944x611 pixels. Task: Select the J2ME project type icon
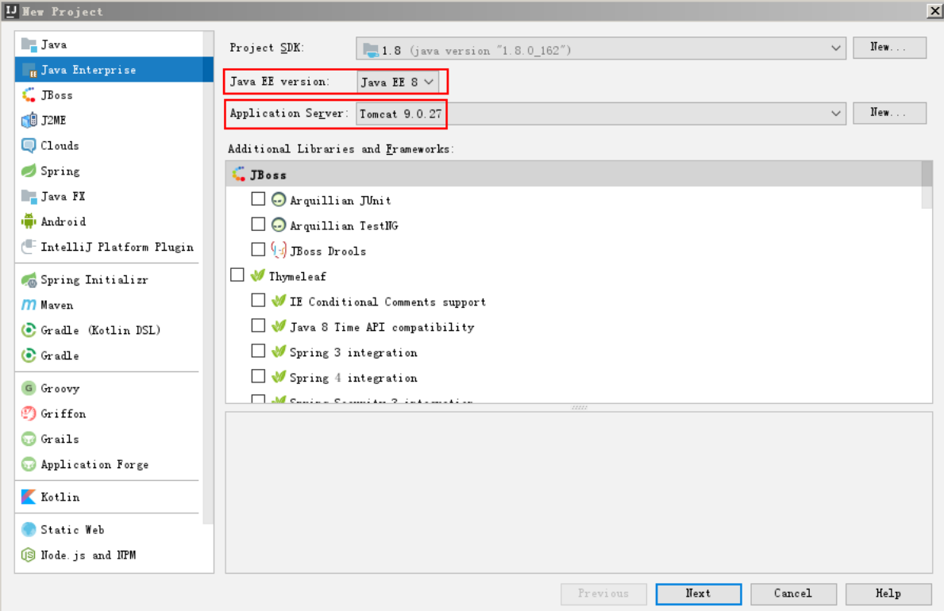pos(29,121)
